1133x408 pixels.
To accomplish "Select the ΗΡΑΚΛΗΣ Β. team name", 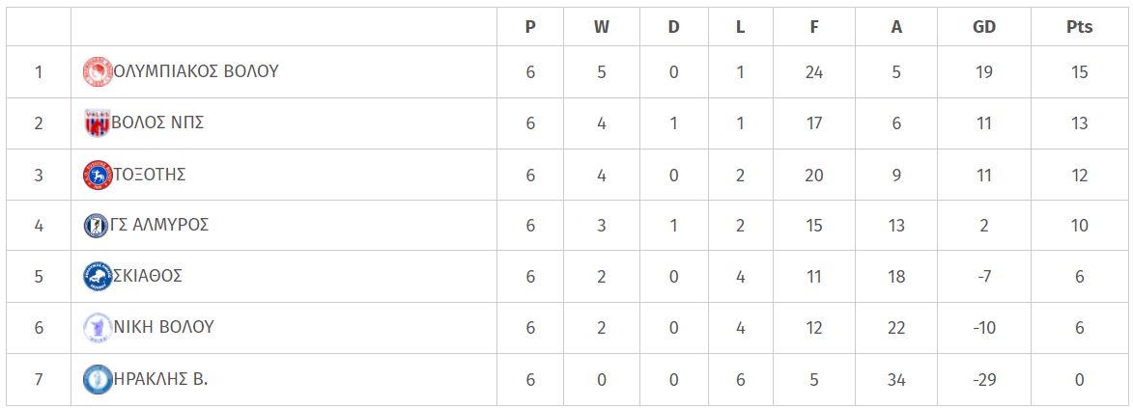I will 161,378.
